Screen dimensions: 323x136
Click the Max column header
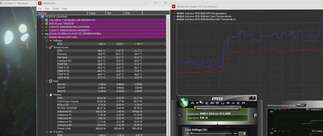pos(133,13)
